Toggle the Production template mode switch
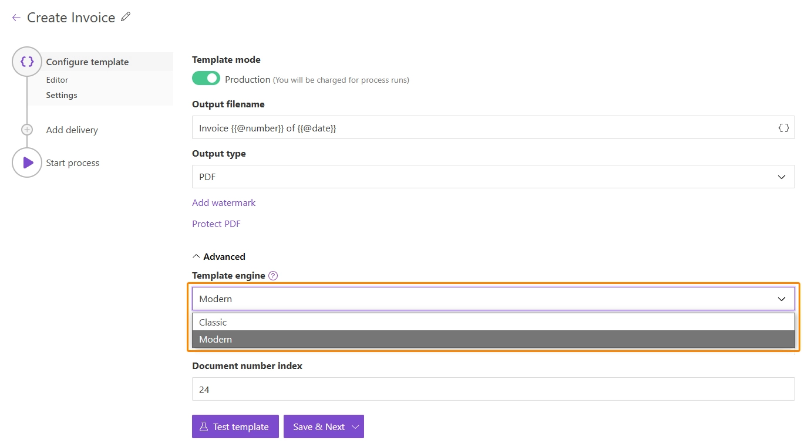Image resolution: width=808 pixels, height=447 pixels. [206, 79]
